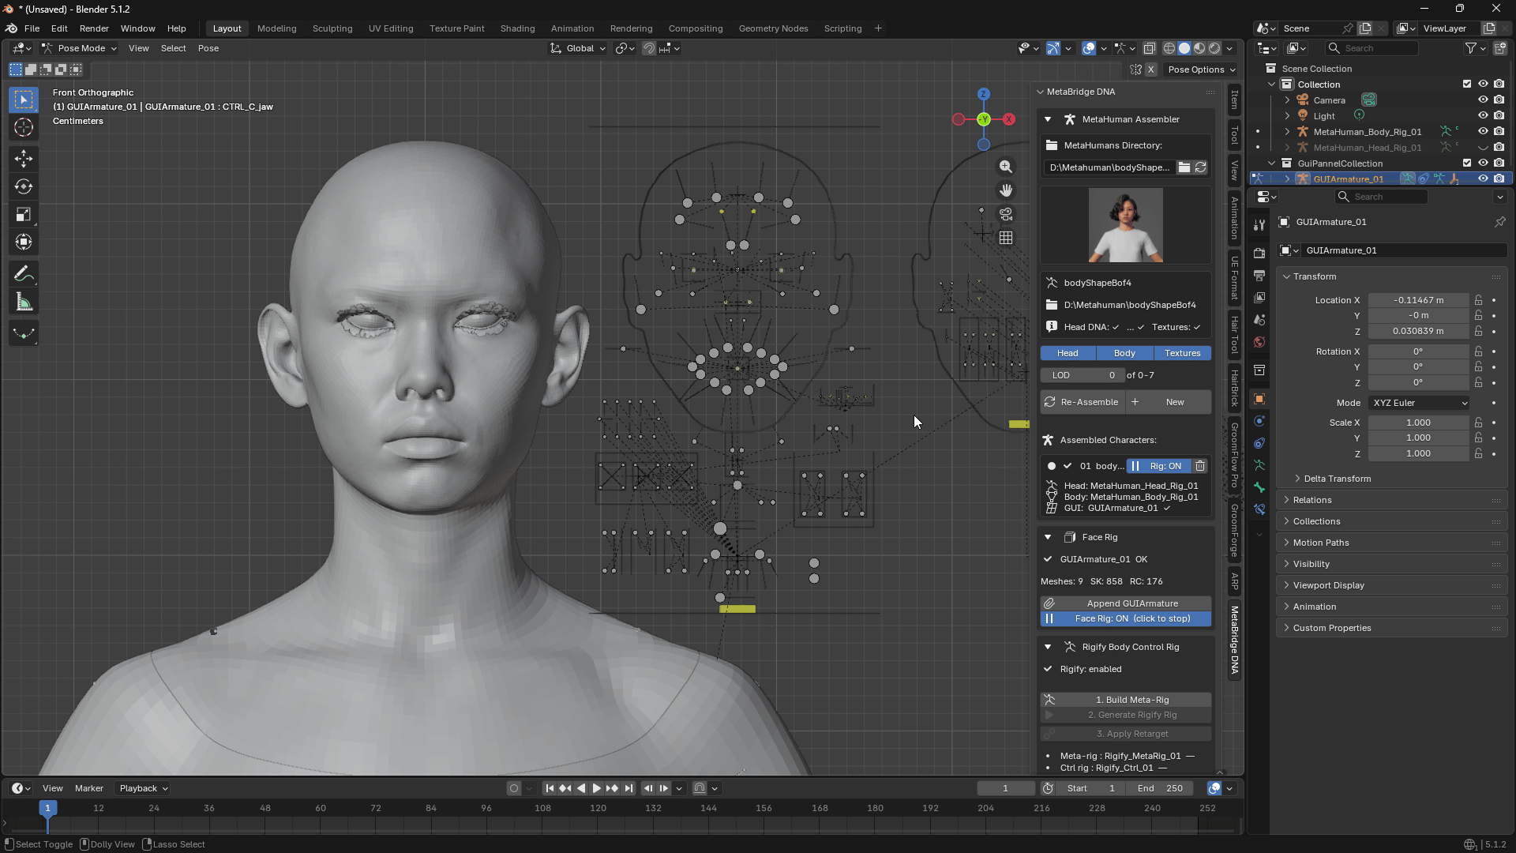Expand the Relations panel
The height and width of the screenshot is (853, 1516).
point(1312,500)
